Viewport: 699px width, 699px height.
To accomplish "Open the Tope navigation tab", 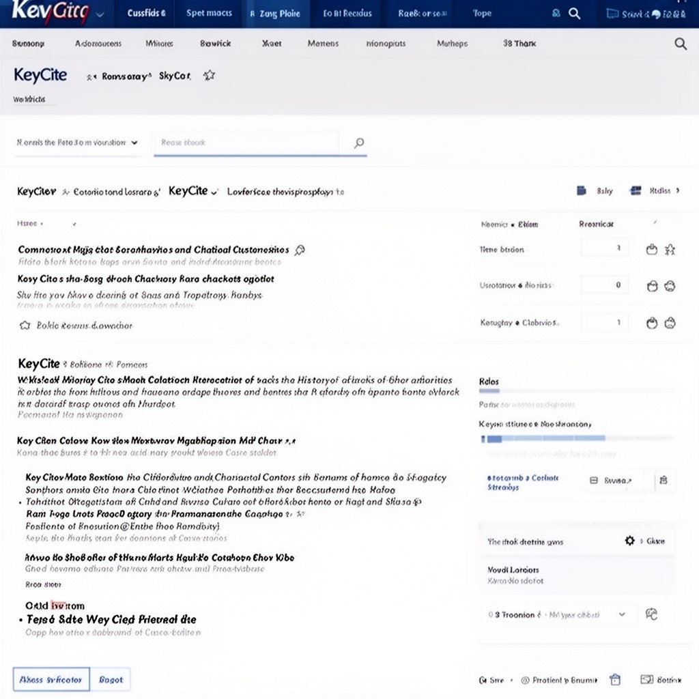I will (482, 14).
